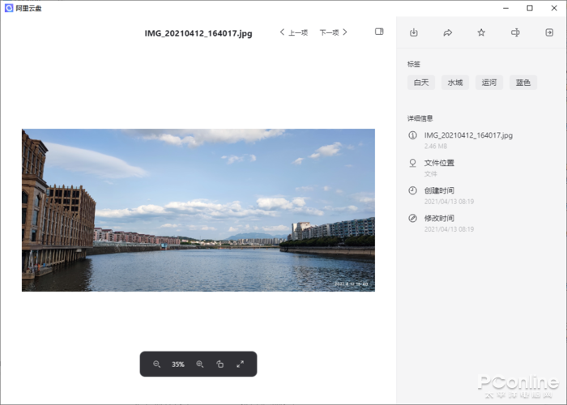Screen dimensions: 567x405
Task: Add the image to favorites with star
Action: [x=481, y=32]
